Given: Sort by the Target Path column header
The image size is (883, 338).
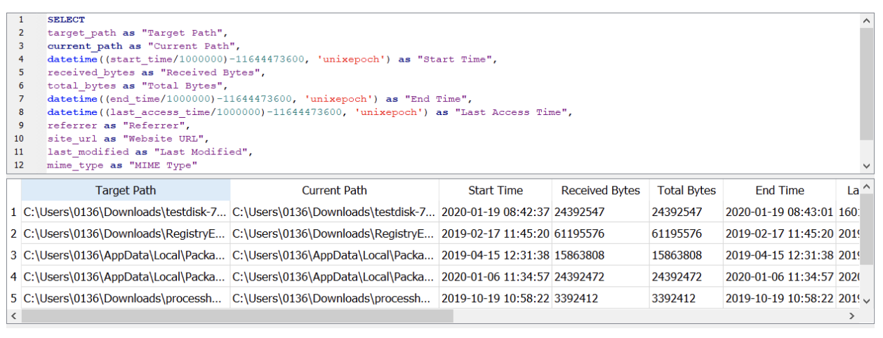Looking at the screenshot, I should click(x=126, y=190).
